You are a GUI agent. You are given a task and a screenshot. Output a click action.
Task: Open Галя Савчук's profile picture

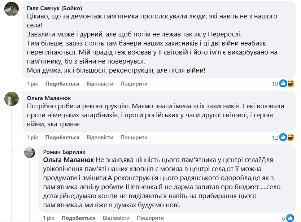12,9
